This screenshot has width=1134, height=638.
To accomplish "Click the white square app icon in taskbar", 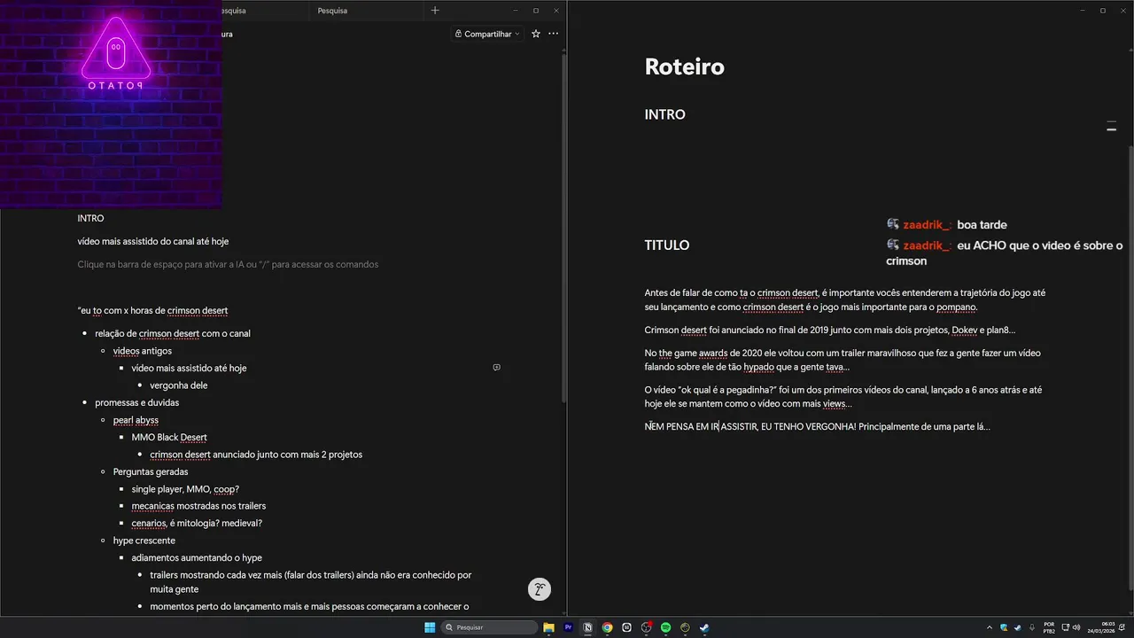I will pyautogui.click(x=627, y=627).
